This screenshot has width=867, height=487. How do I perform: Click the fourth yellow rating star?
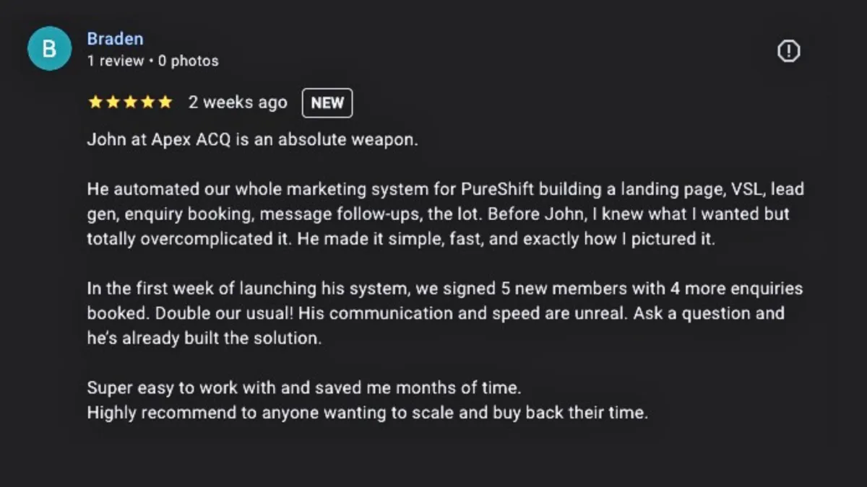click(x=148, y=102)
